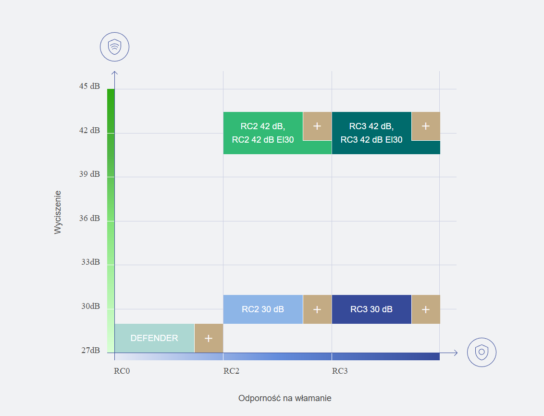
Task: Expand the plus beside DEFENDER
Action: point(209,338)
